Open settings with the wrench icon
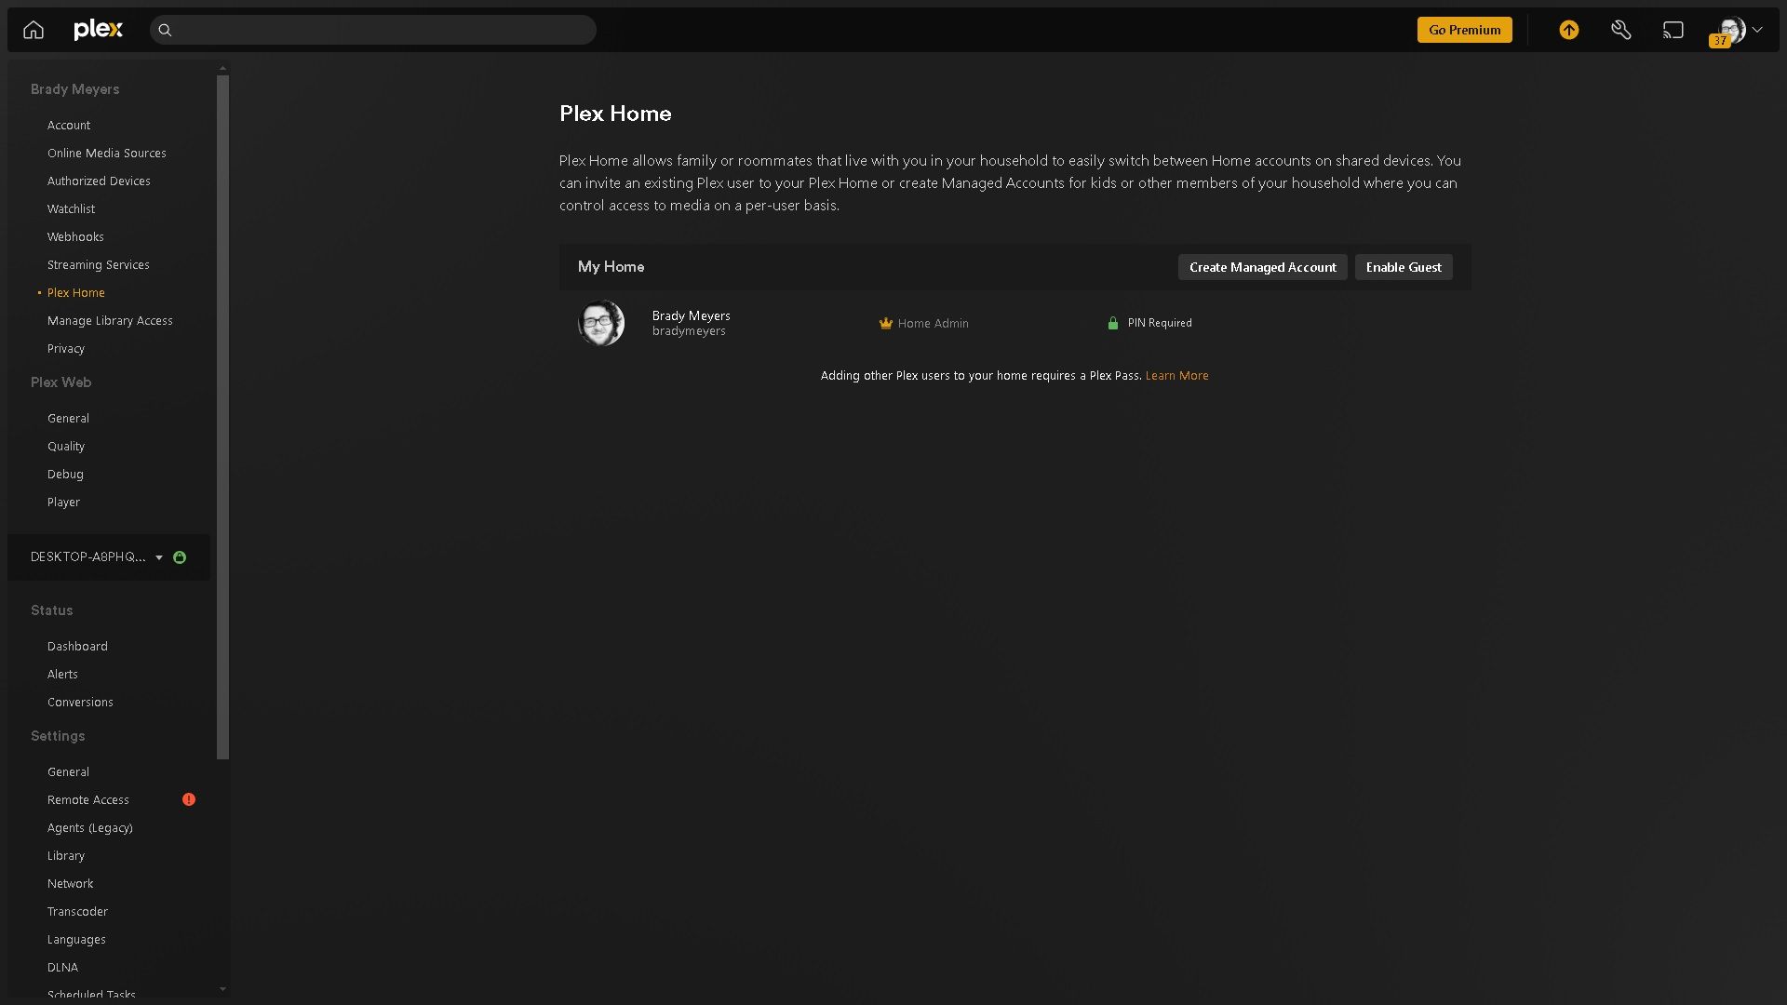The height and width of the screenshot is (1005, 1787). pyautogui.click(x=1621, y=30)
